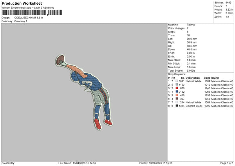This screenshot has width=235, height=166.
Task: Click the stitch count '3091' in stop row 1
Action: point(181,81)
